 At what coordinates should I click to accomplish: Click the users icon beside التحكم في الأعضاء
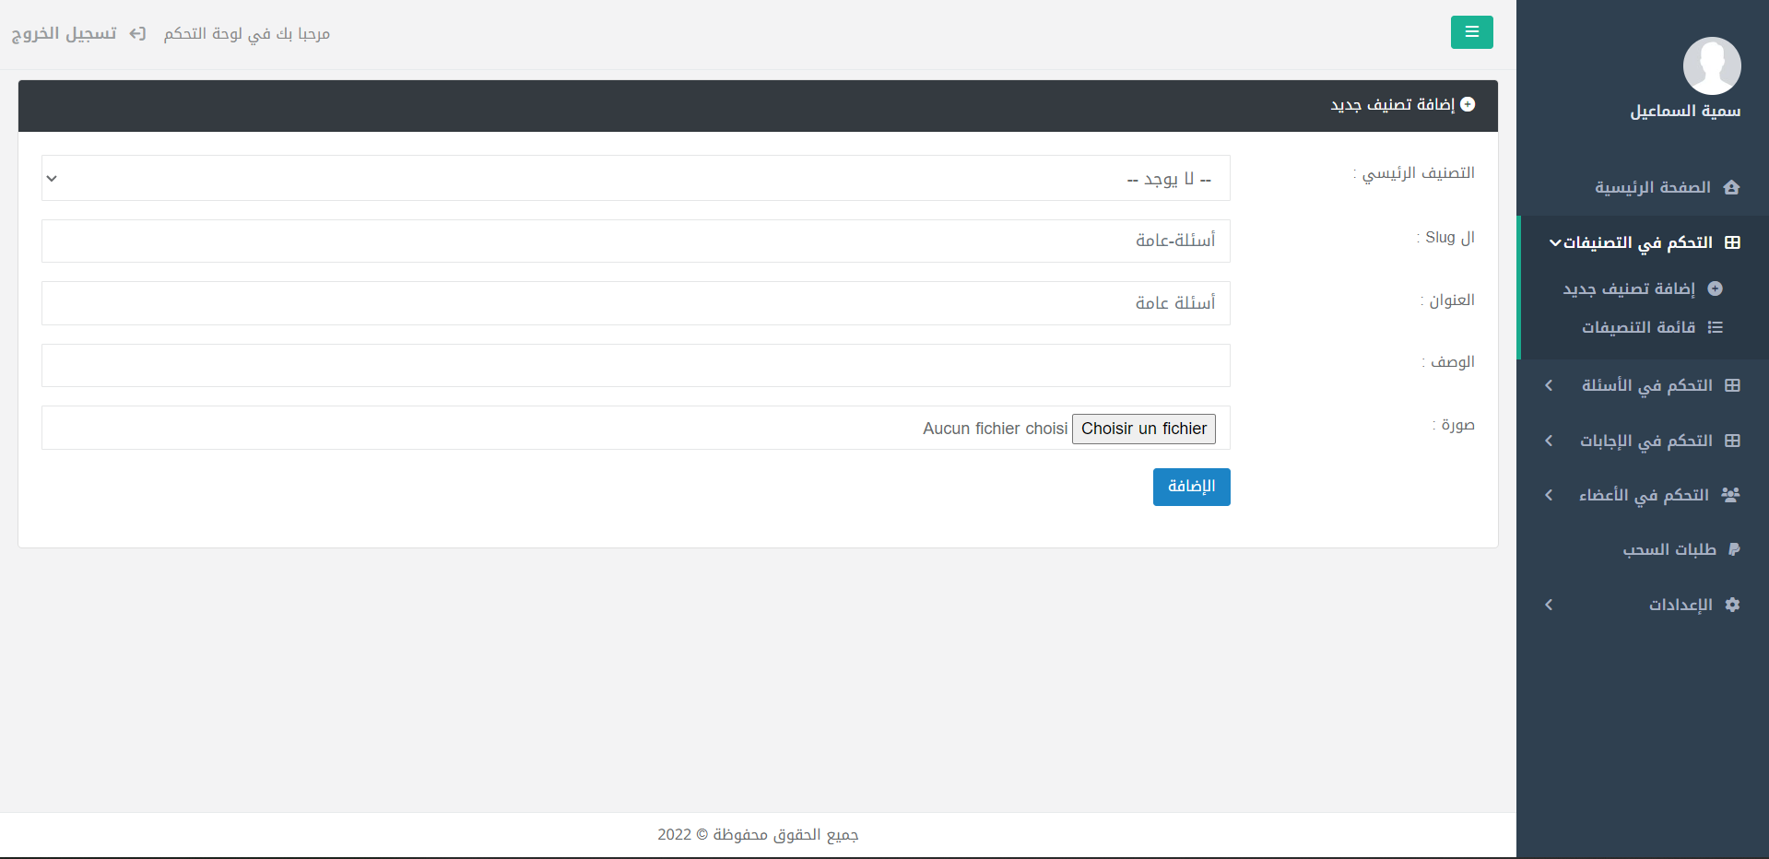tap(1730, 495)
